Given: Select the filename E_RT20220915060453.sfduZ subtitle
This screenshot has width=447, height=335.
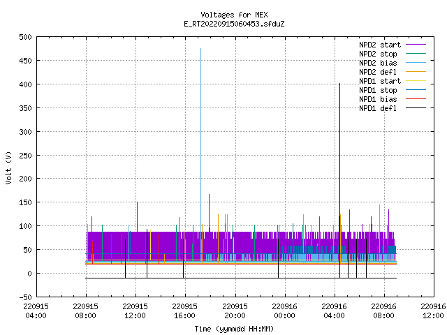Looking at the screenshot, I should click(x=234, y=24).
